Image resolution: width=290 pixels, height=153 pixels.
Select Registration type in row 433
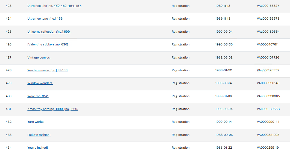pos(180,135)
